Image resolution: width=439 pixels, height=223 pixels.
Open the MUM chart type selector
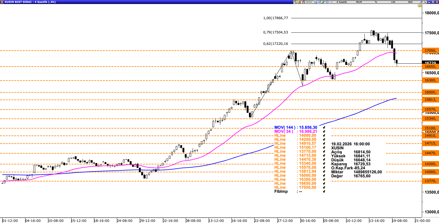359,2
